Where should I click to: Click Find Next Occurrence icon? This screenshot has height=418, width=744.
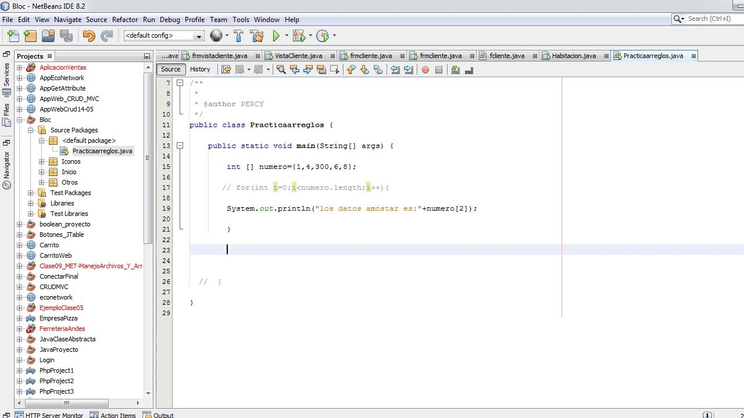[x=308, y=70]
